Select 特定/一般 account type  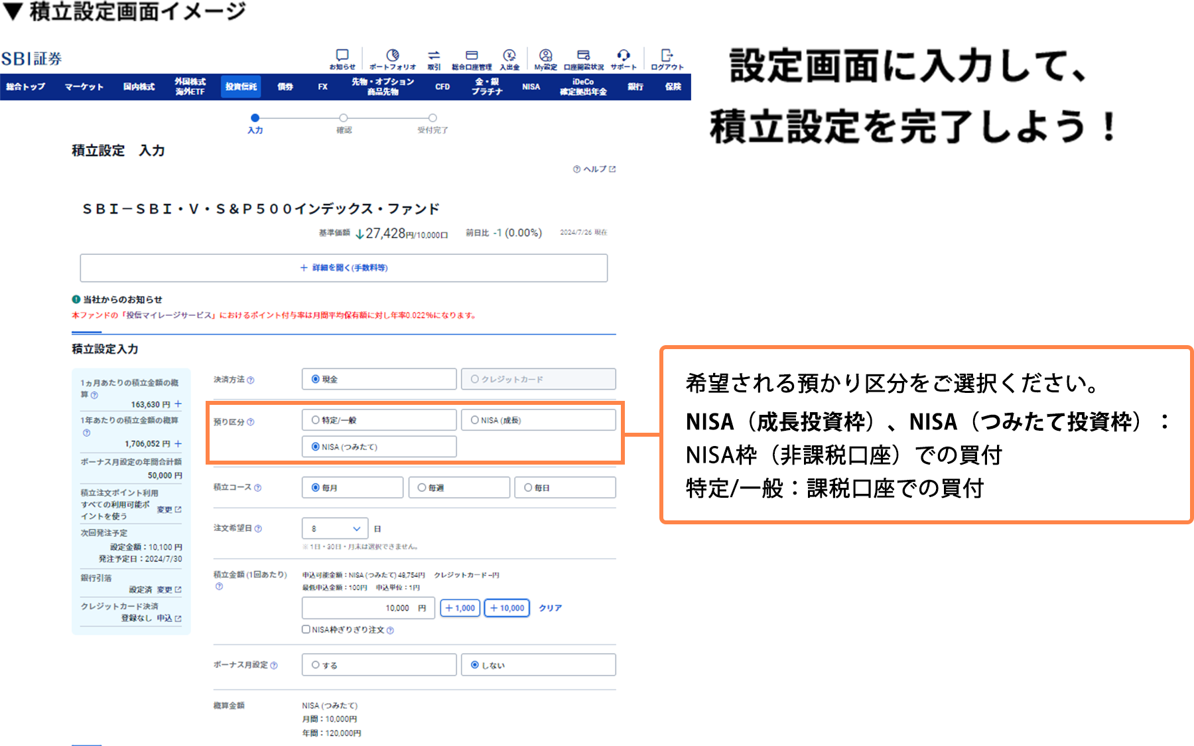tap(379, 420)
